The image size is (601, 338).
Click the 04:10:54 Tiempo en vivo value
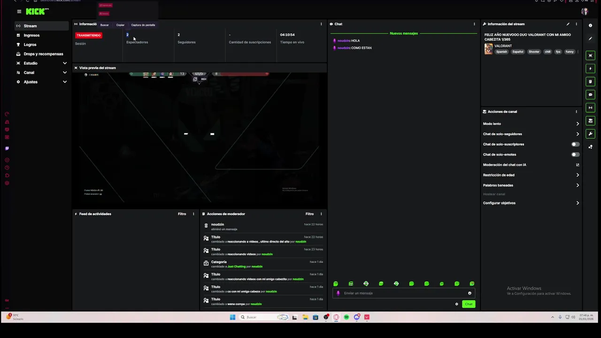[x=287, y=35]
